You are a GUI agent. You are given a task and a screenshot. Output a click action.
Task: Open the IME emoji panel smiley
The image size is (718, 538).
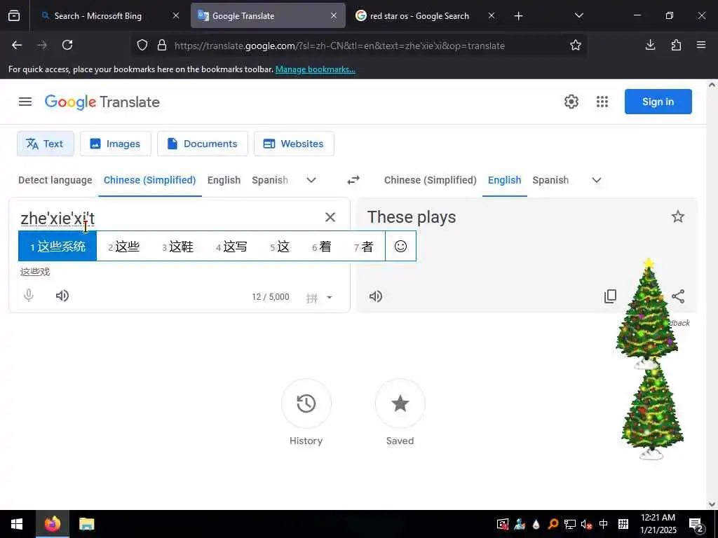[x=400, y=247]
